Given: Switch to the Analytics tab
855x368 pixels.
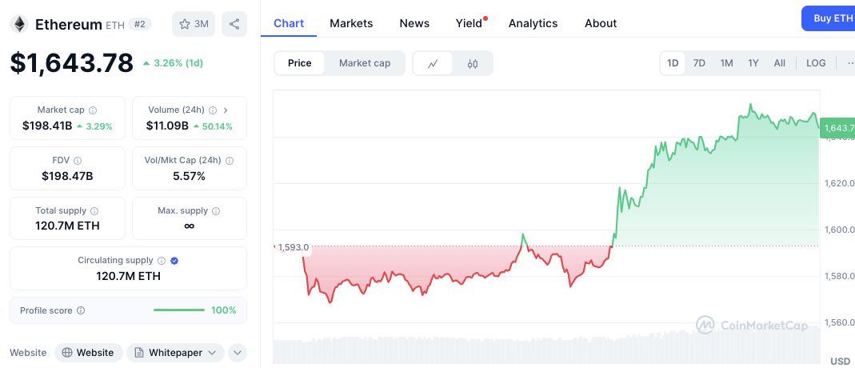Looking at the screenshot, I should tap(533, 23).
